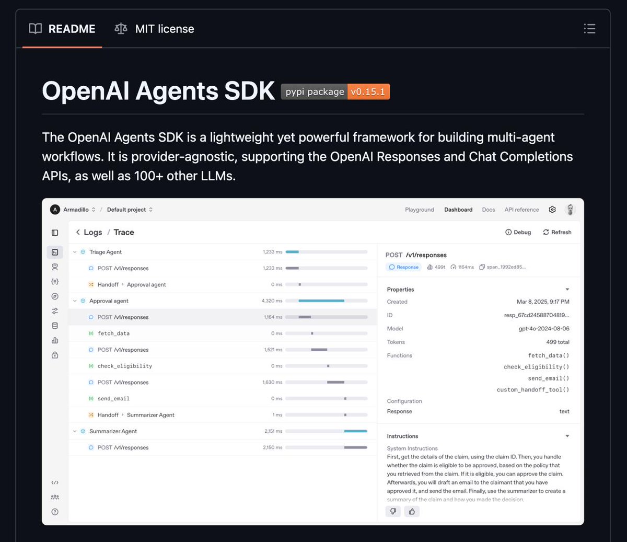Click the book icon beside README
The width and height of the screenshot is (627, 542).
36,29
